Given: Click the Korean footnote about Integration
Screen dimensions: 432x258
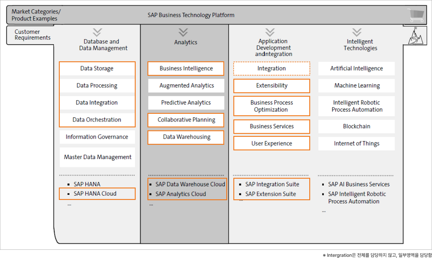Looking at the screenshot, I should pos(377,255).
